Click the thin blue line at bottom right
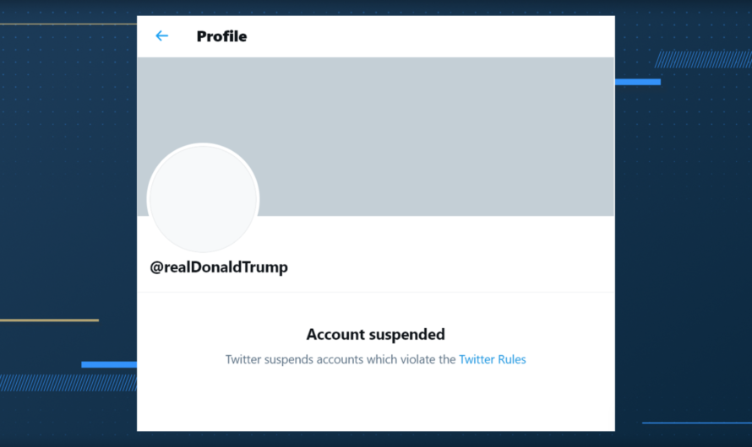The image size is (752, 447). 695,423
